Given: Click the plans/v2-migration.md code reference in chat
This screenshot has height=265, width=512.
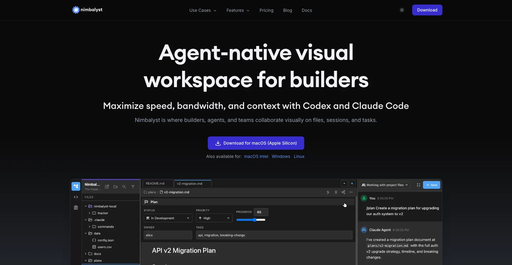Looking at the screenshot, I should tap(388, 246).
